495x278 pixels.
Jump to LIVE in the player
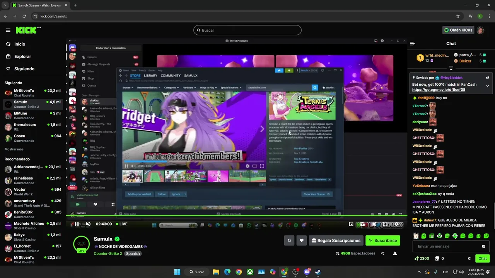tap(121, 224)
